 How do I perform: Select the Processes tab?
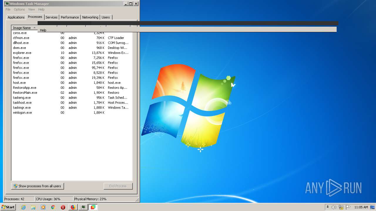pyautogui.click(x=35, y=17)
